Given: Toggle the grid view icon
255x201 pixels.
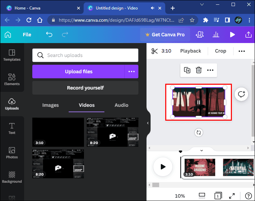Looking at the screenshot, I should [202, 196].
